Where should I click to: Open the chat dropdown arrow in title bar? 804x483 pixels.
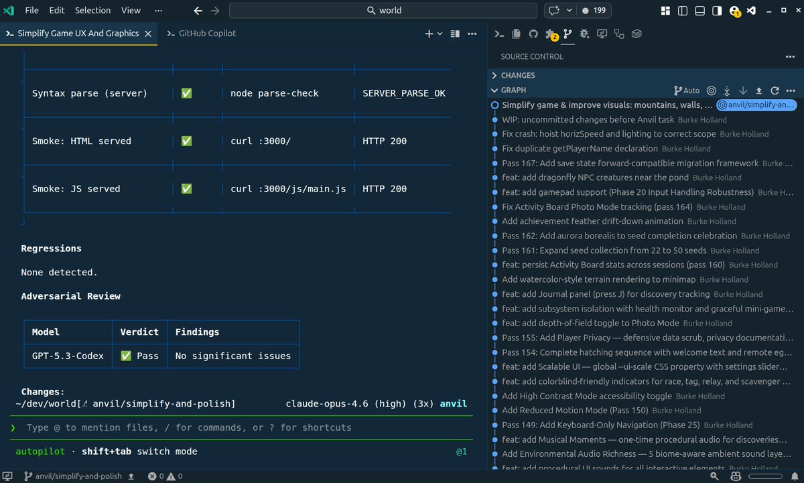click(569, 10)
